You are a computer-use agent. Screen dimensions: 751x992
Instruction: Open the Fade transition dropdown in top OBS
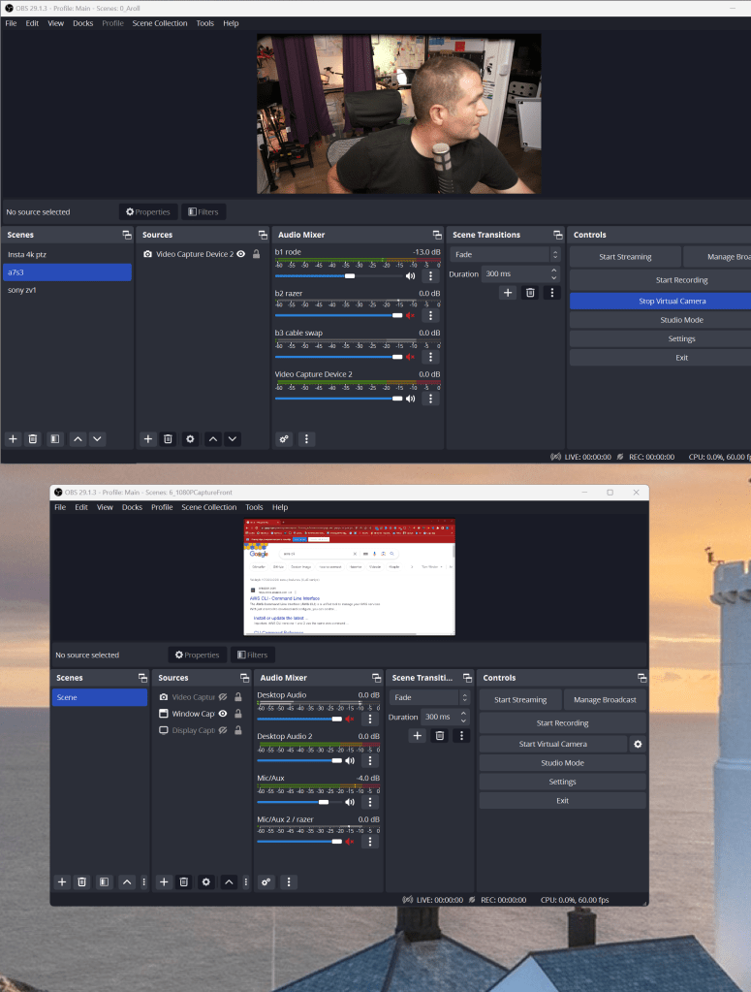click(505, 254)
